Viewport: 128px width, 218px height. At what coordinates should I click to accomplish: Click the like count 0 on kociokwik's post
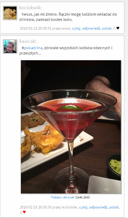click(x=114, y=29)
